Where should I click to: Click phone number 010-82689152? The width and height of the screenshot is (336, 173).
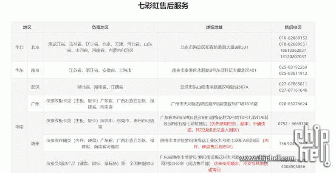tap(293, 38)
